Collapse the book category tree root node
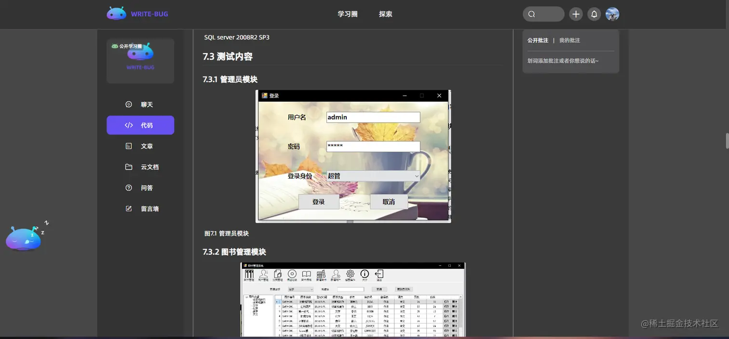729x339 pixels. click(x=247, y=297)
